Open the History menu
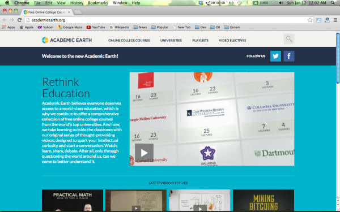The image size is (340, 212). 76,3
